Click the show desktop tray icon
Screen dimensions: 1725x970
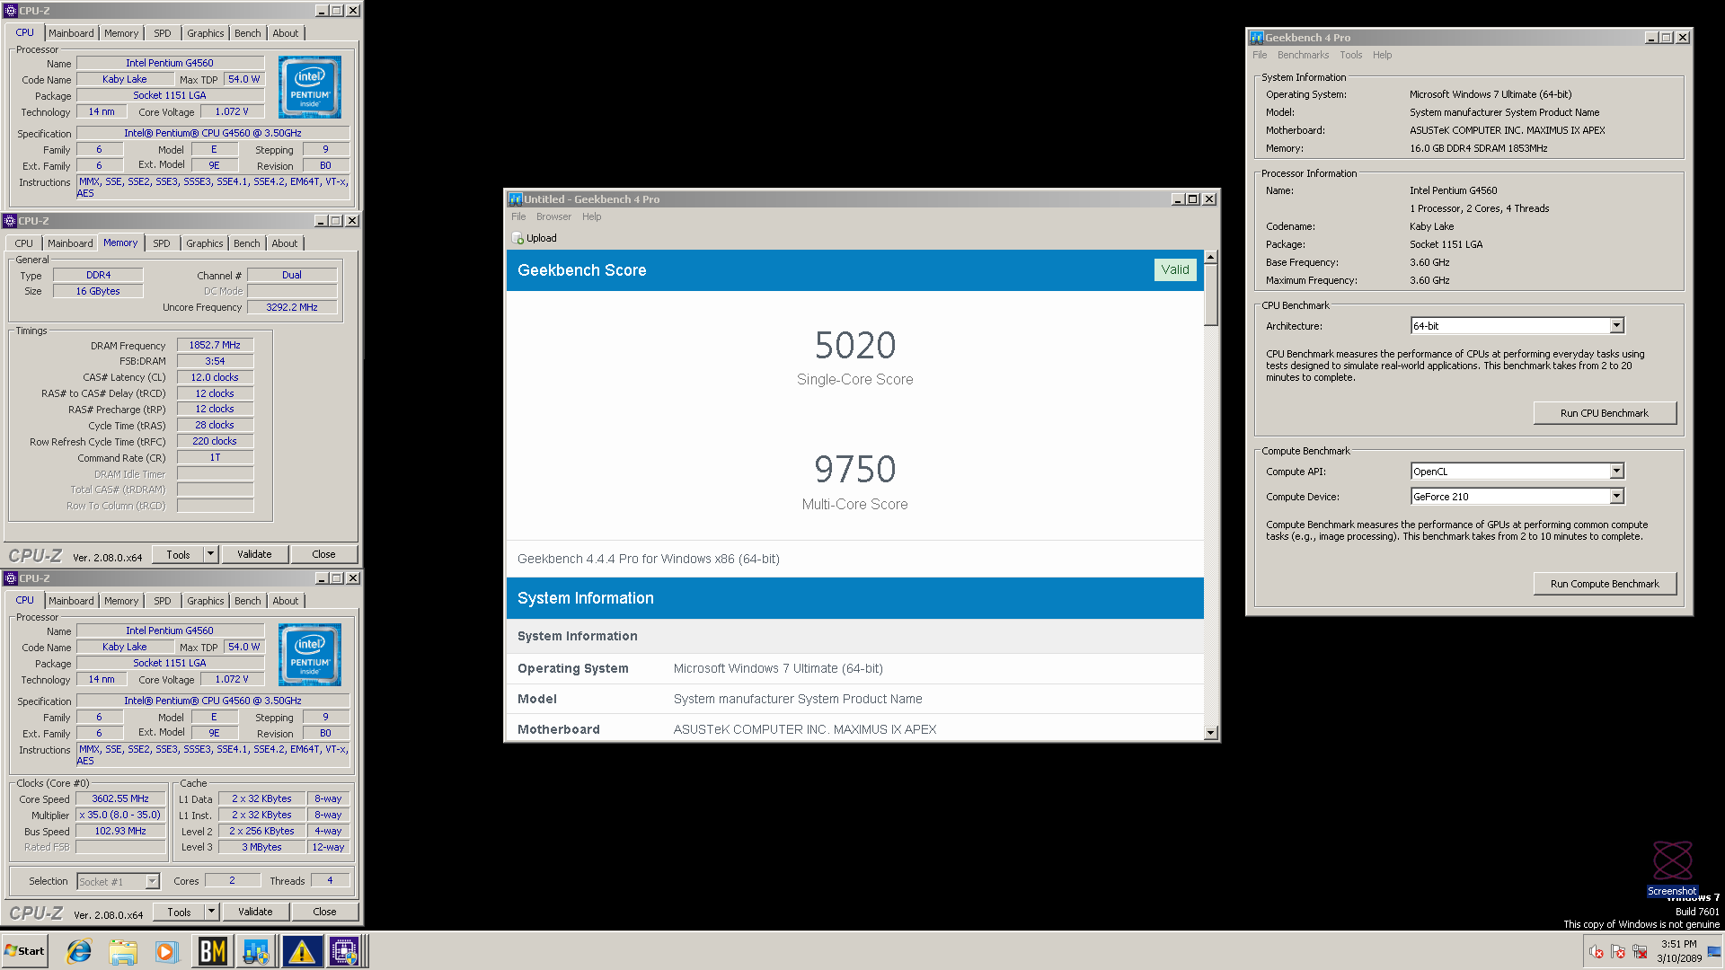point(1714,951)
